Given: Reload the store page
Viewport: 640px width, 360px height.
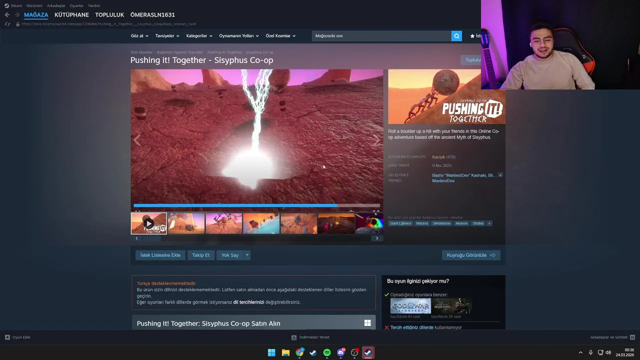Looking at the screenshot, I should [7, 24].
